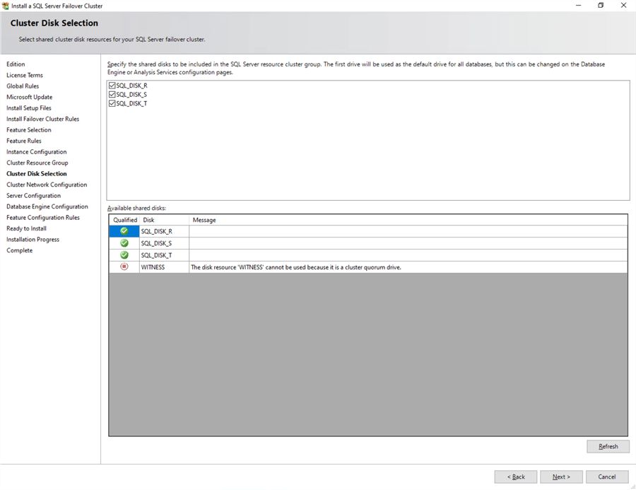Select the Feature Configuration Rules step
Image resolution: width=636 pixels, height=490 pixels.
click(x=43, y=218)
